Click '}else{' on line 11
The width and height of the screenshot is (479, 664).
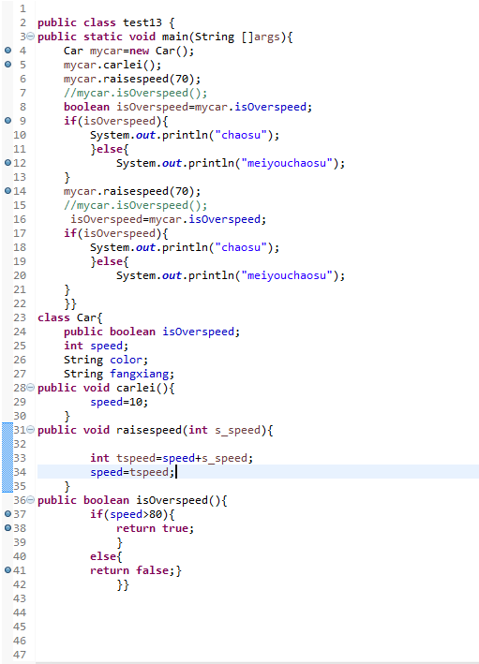[110, 149]
